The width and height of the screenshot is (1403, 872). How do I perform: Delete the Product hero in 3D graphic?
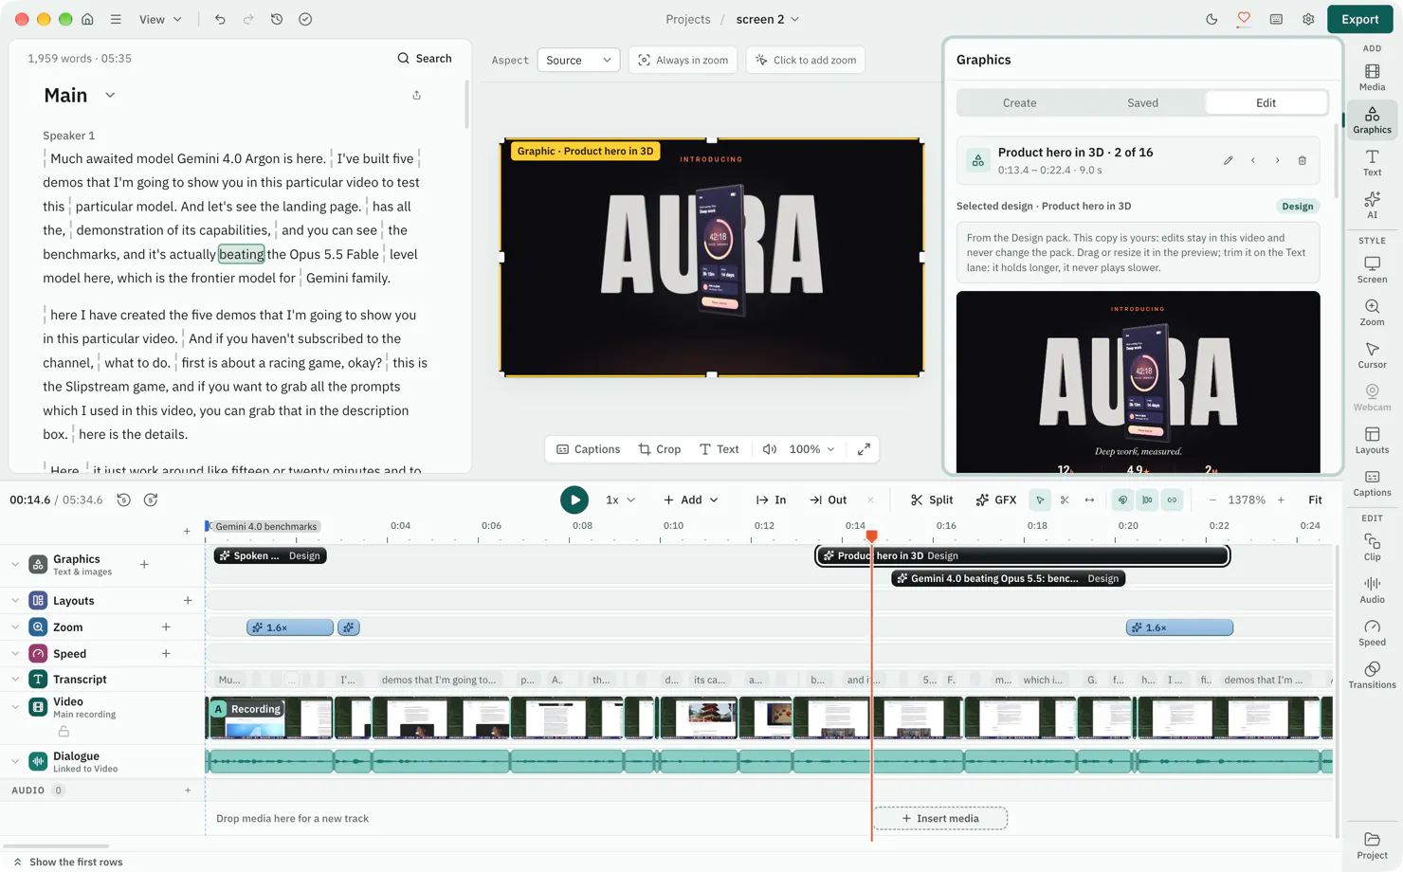coord(1303,160)
